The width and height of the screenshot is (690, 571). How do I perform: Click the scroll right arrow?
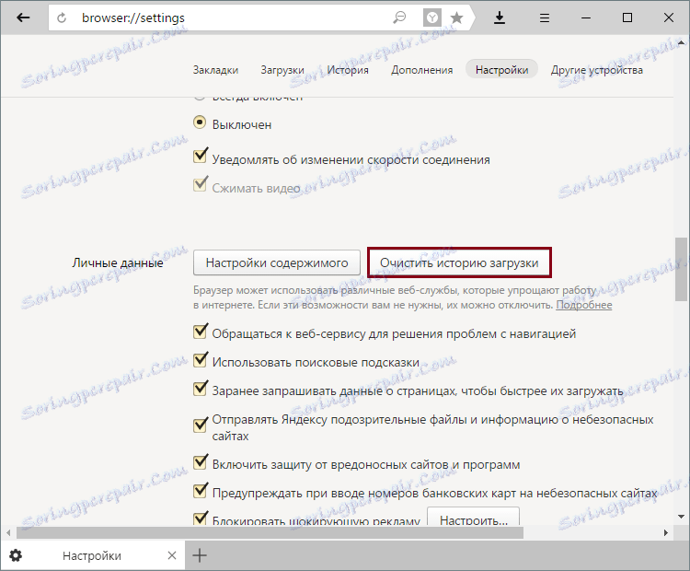coord(666,532)
